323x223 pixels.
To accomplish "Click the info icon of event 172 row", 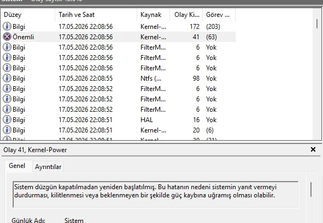I will click(7, 27).
